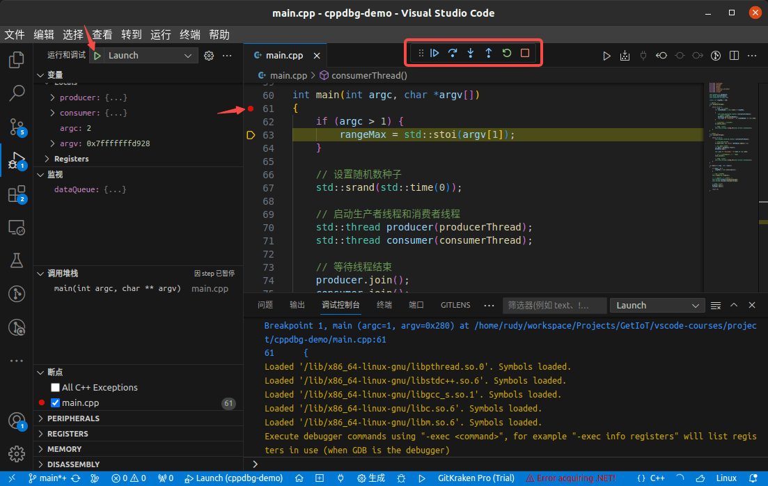Click GitKraken Pro (Trial) in status bar
The height and width of the screenshot is (486, 768).
point(476,478)
